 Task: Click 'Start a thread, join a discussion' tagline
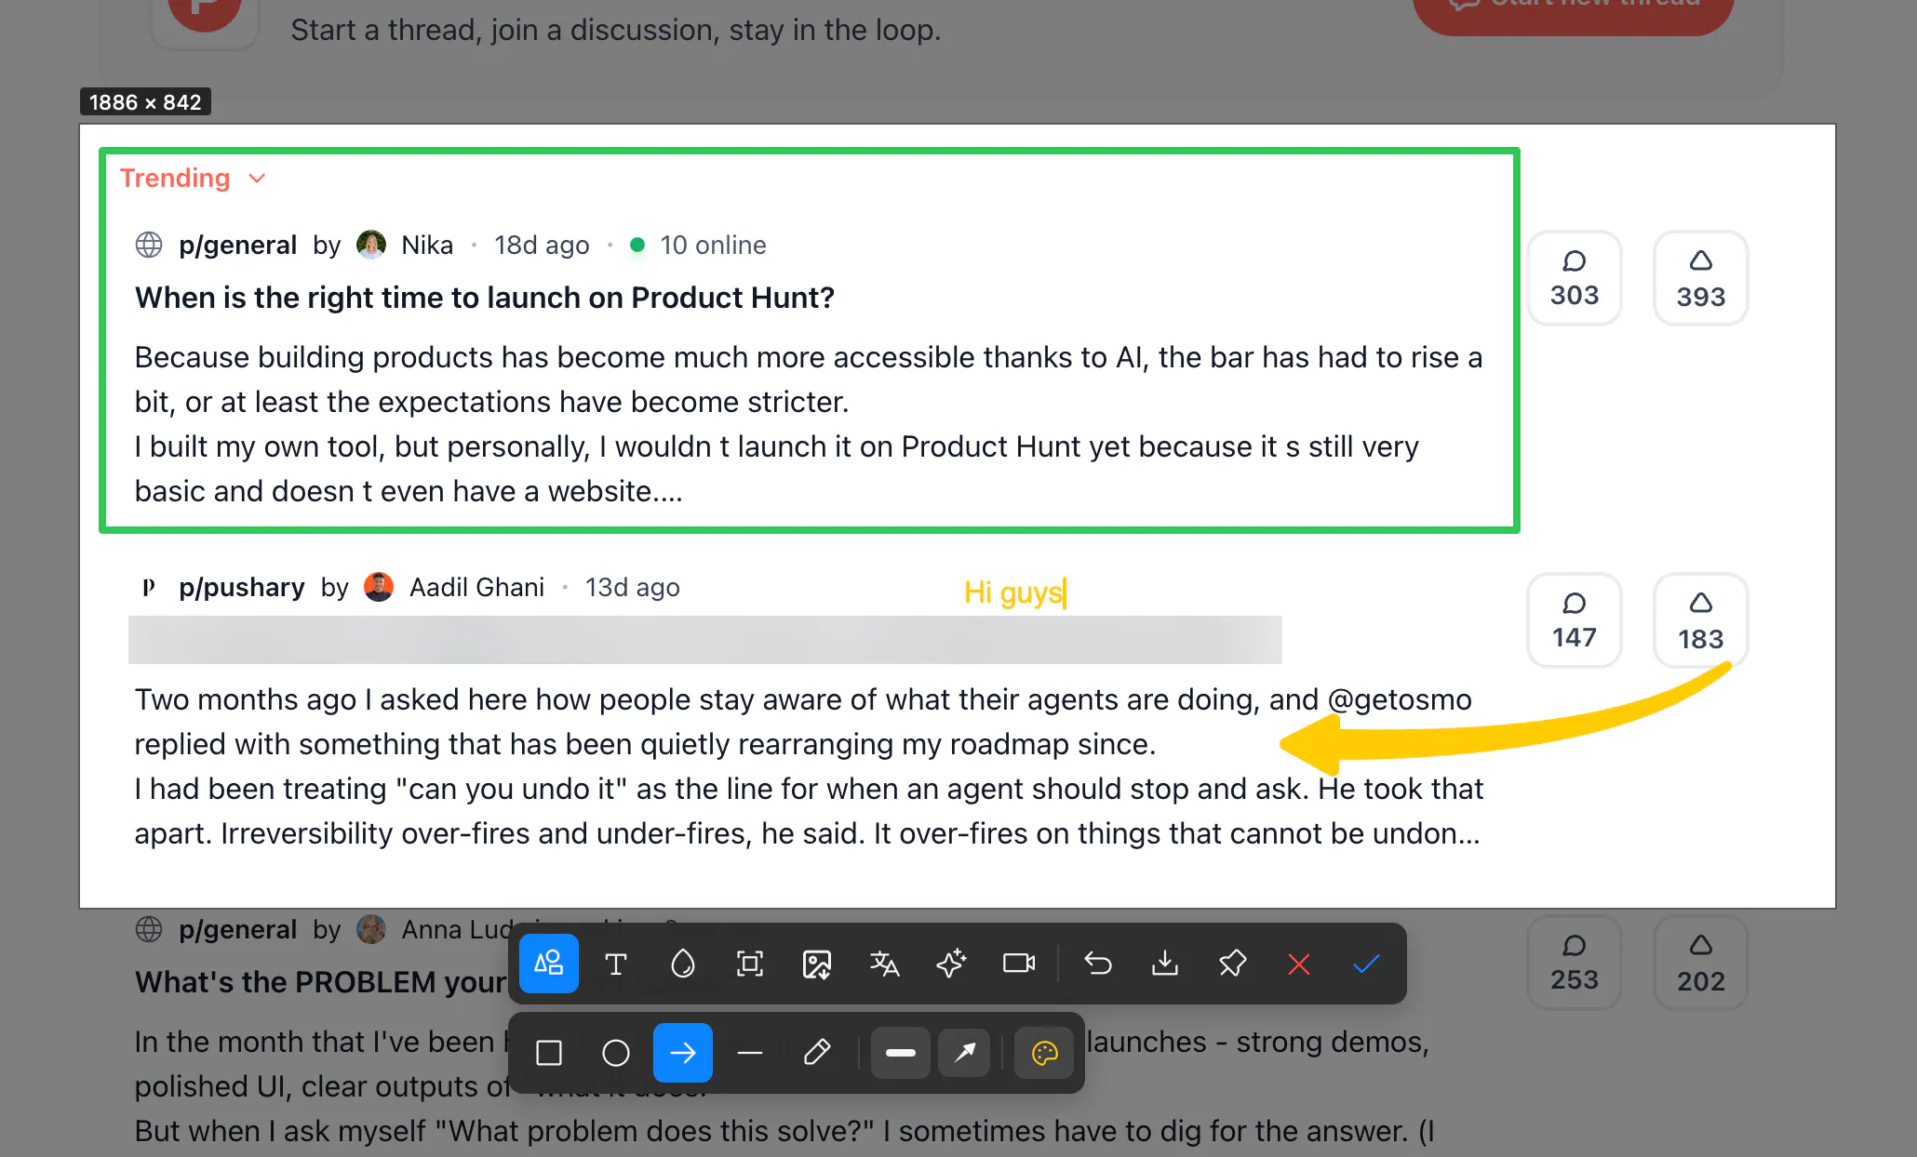click(616, 30)
